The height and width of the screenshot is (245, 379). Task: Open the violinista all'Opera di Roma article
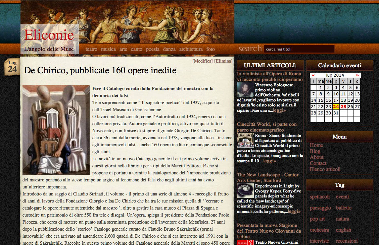click(270, 77)
